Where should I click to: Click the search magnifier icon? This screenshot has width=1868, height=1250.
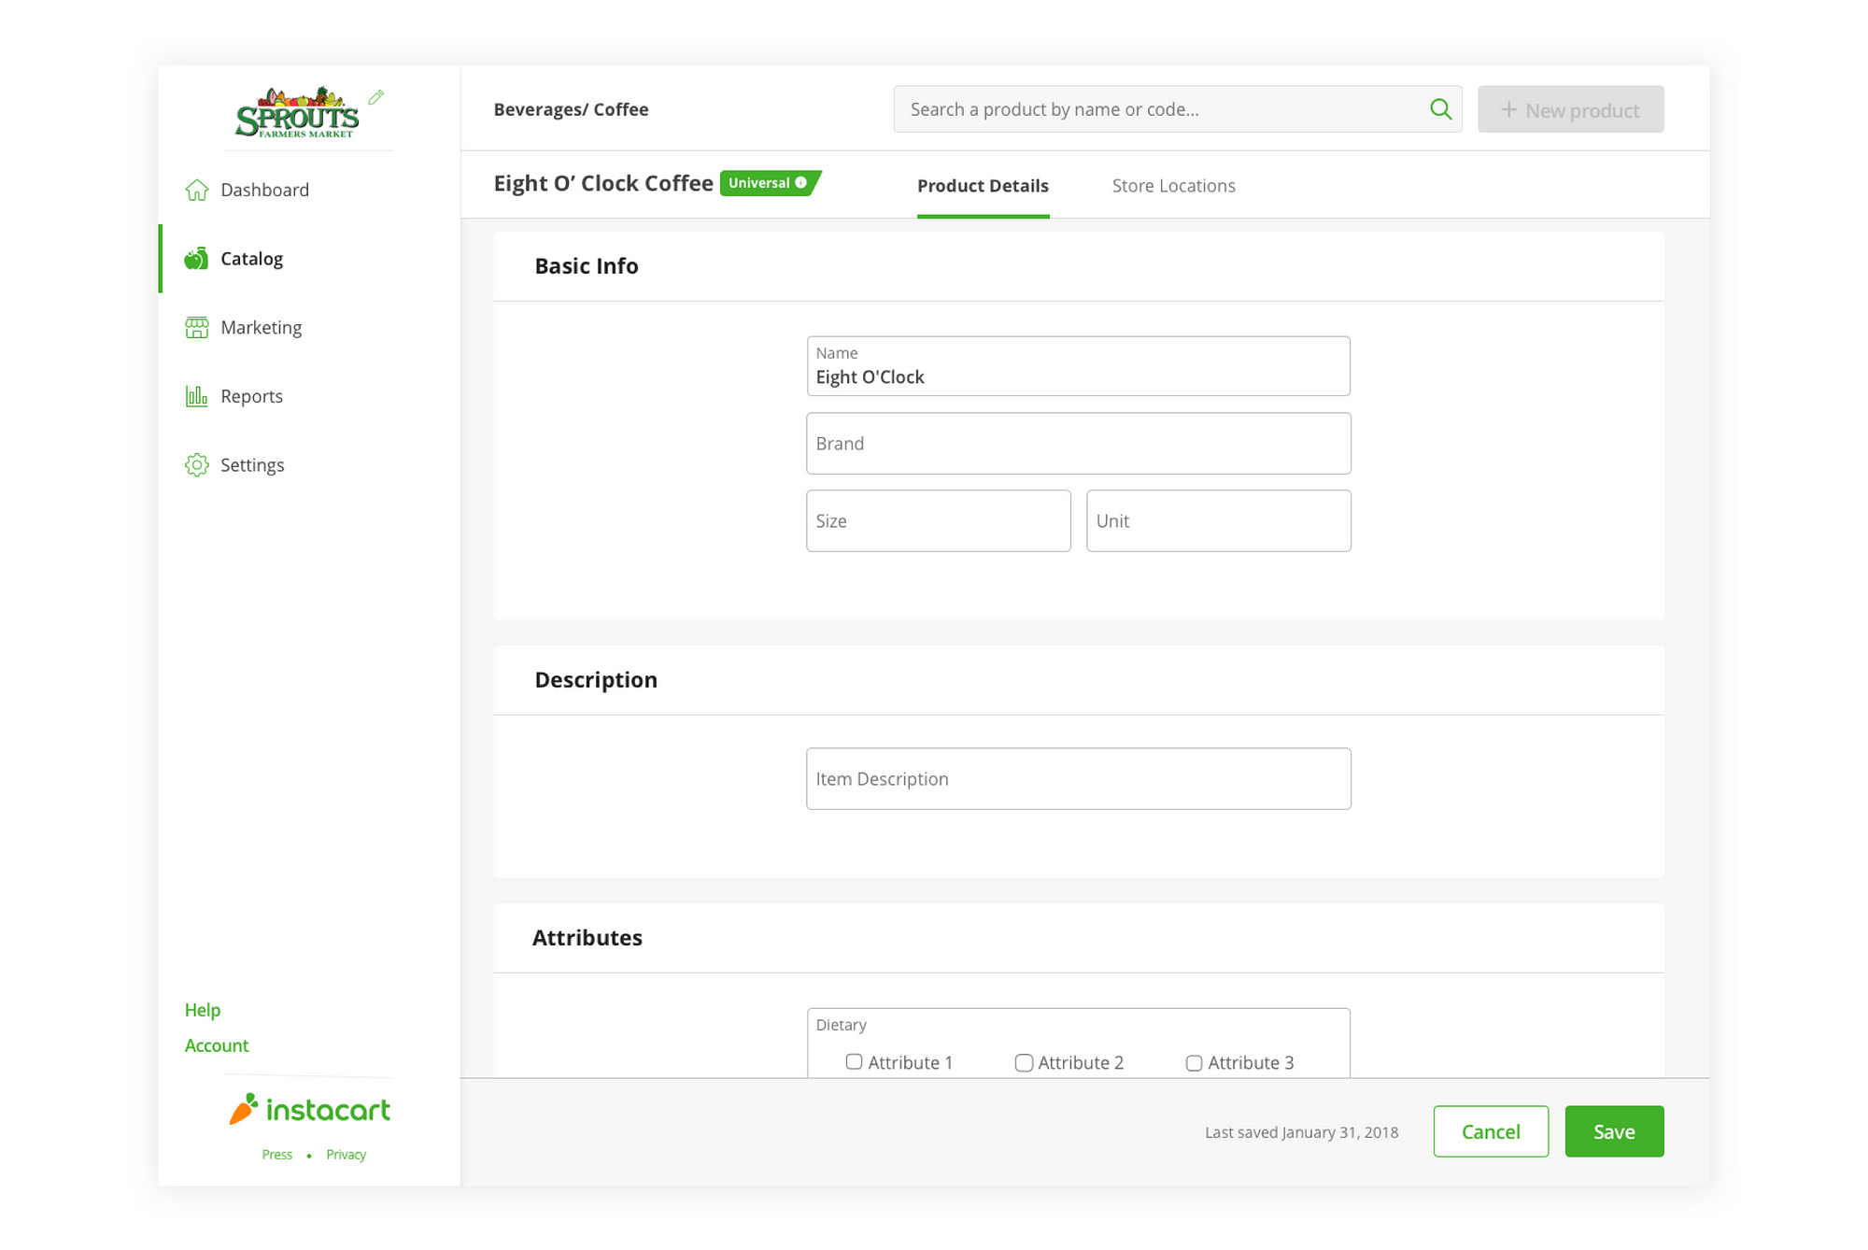[1440, 109]
